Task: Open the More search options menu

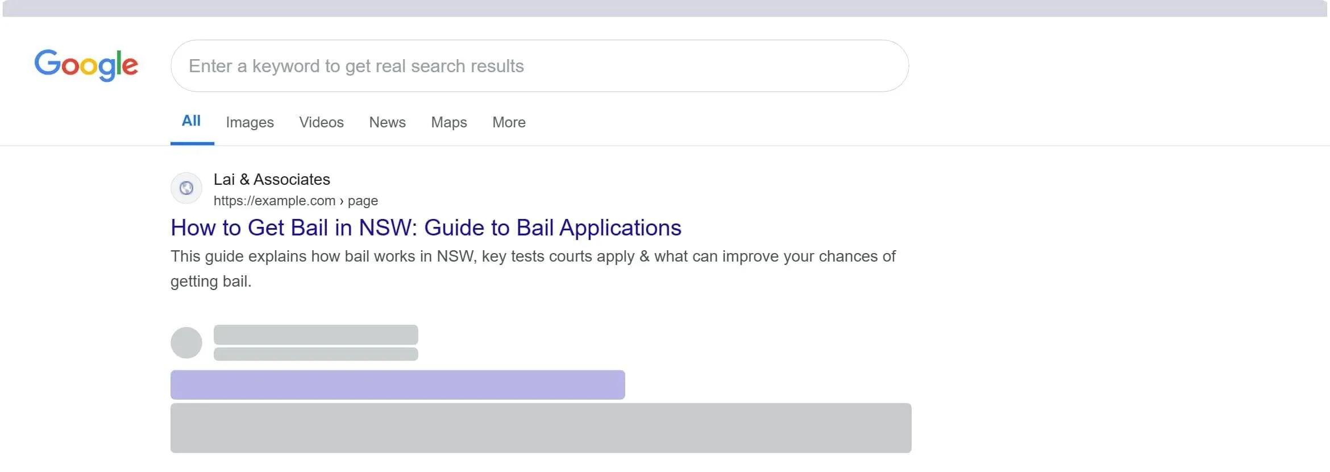Action: click(508, 122)
